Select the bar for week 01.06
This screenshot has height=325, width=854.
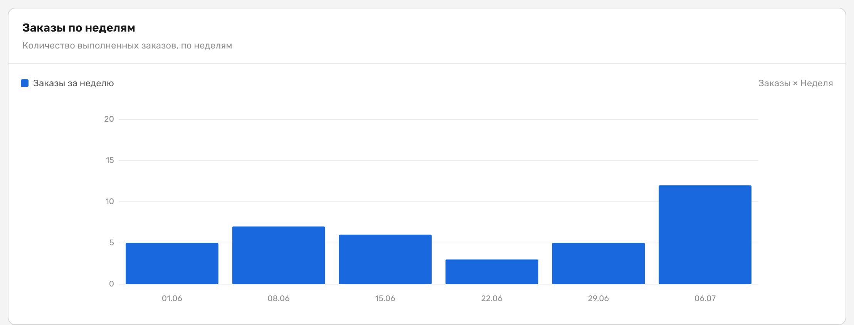[172, 263]
